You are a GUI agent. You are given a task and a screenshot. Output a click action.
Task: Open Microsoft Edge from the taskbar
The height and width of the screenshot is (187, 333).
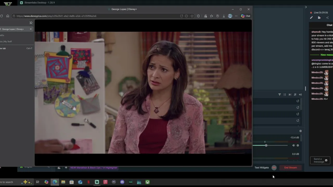55,182
